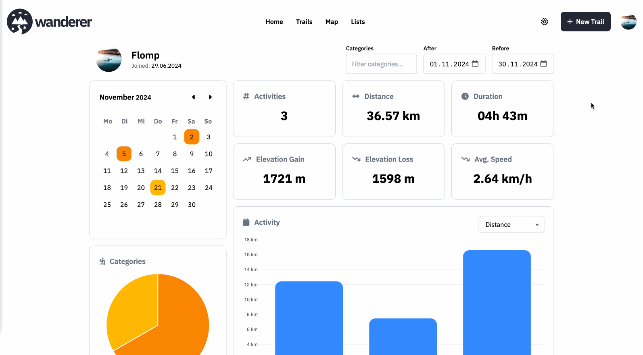Select highlighted day 2 in calendar
Image resolution: width=643 pixels, height=355 pixels.
192,137
